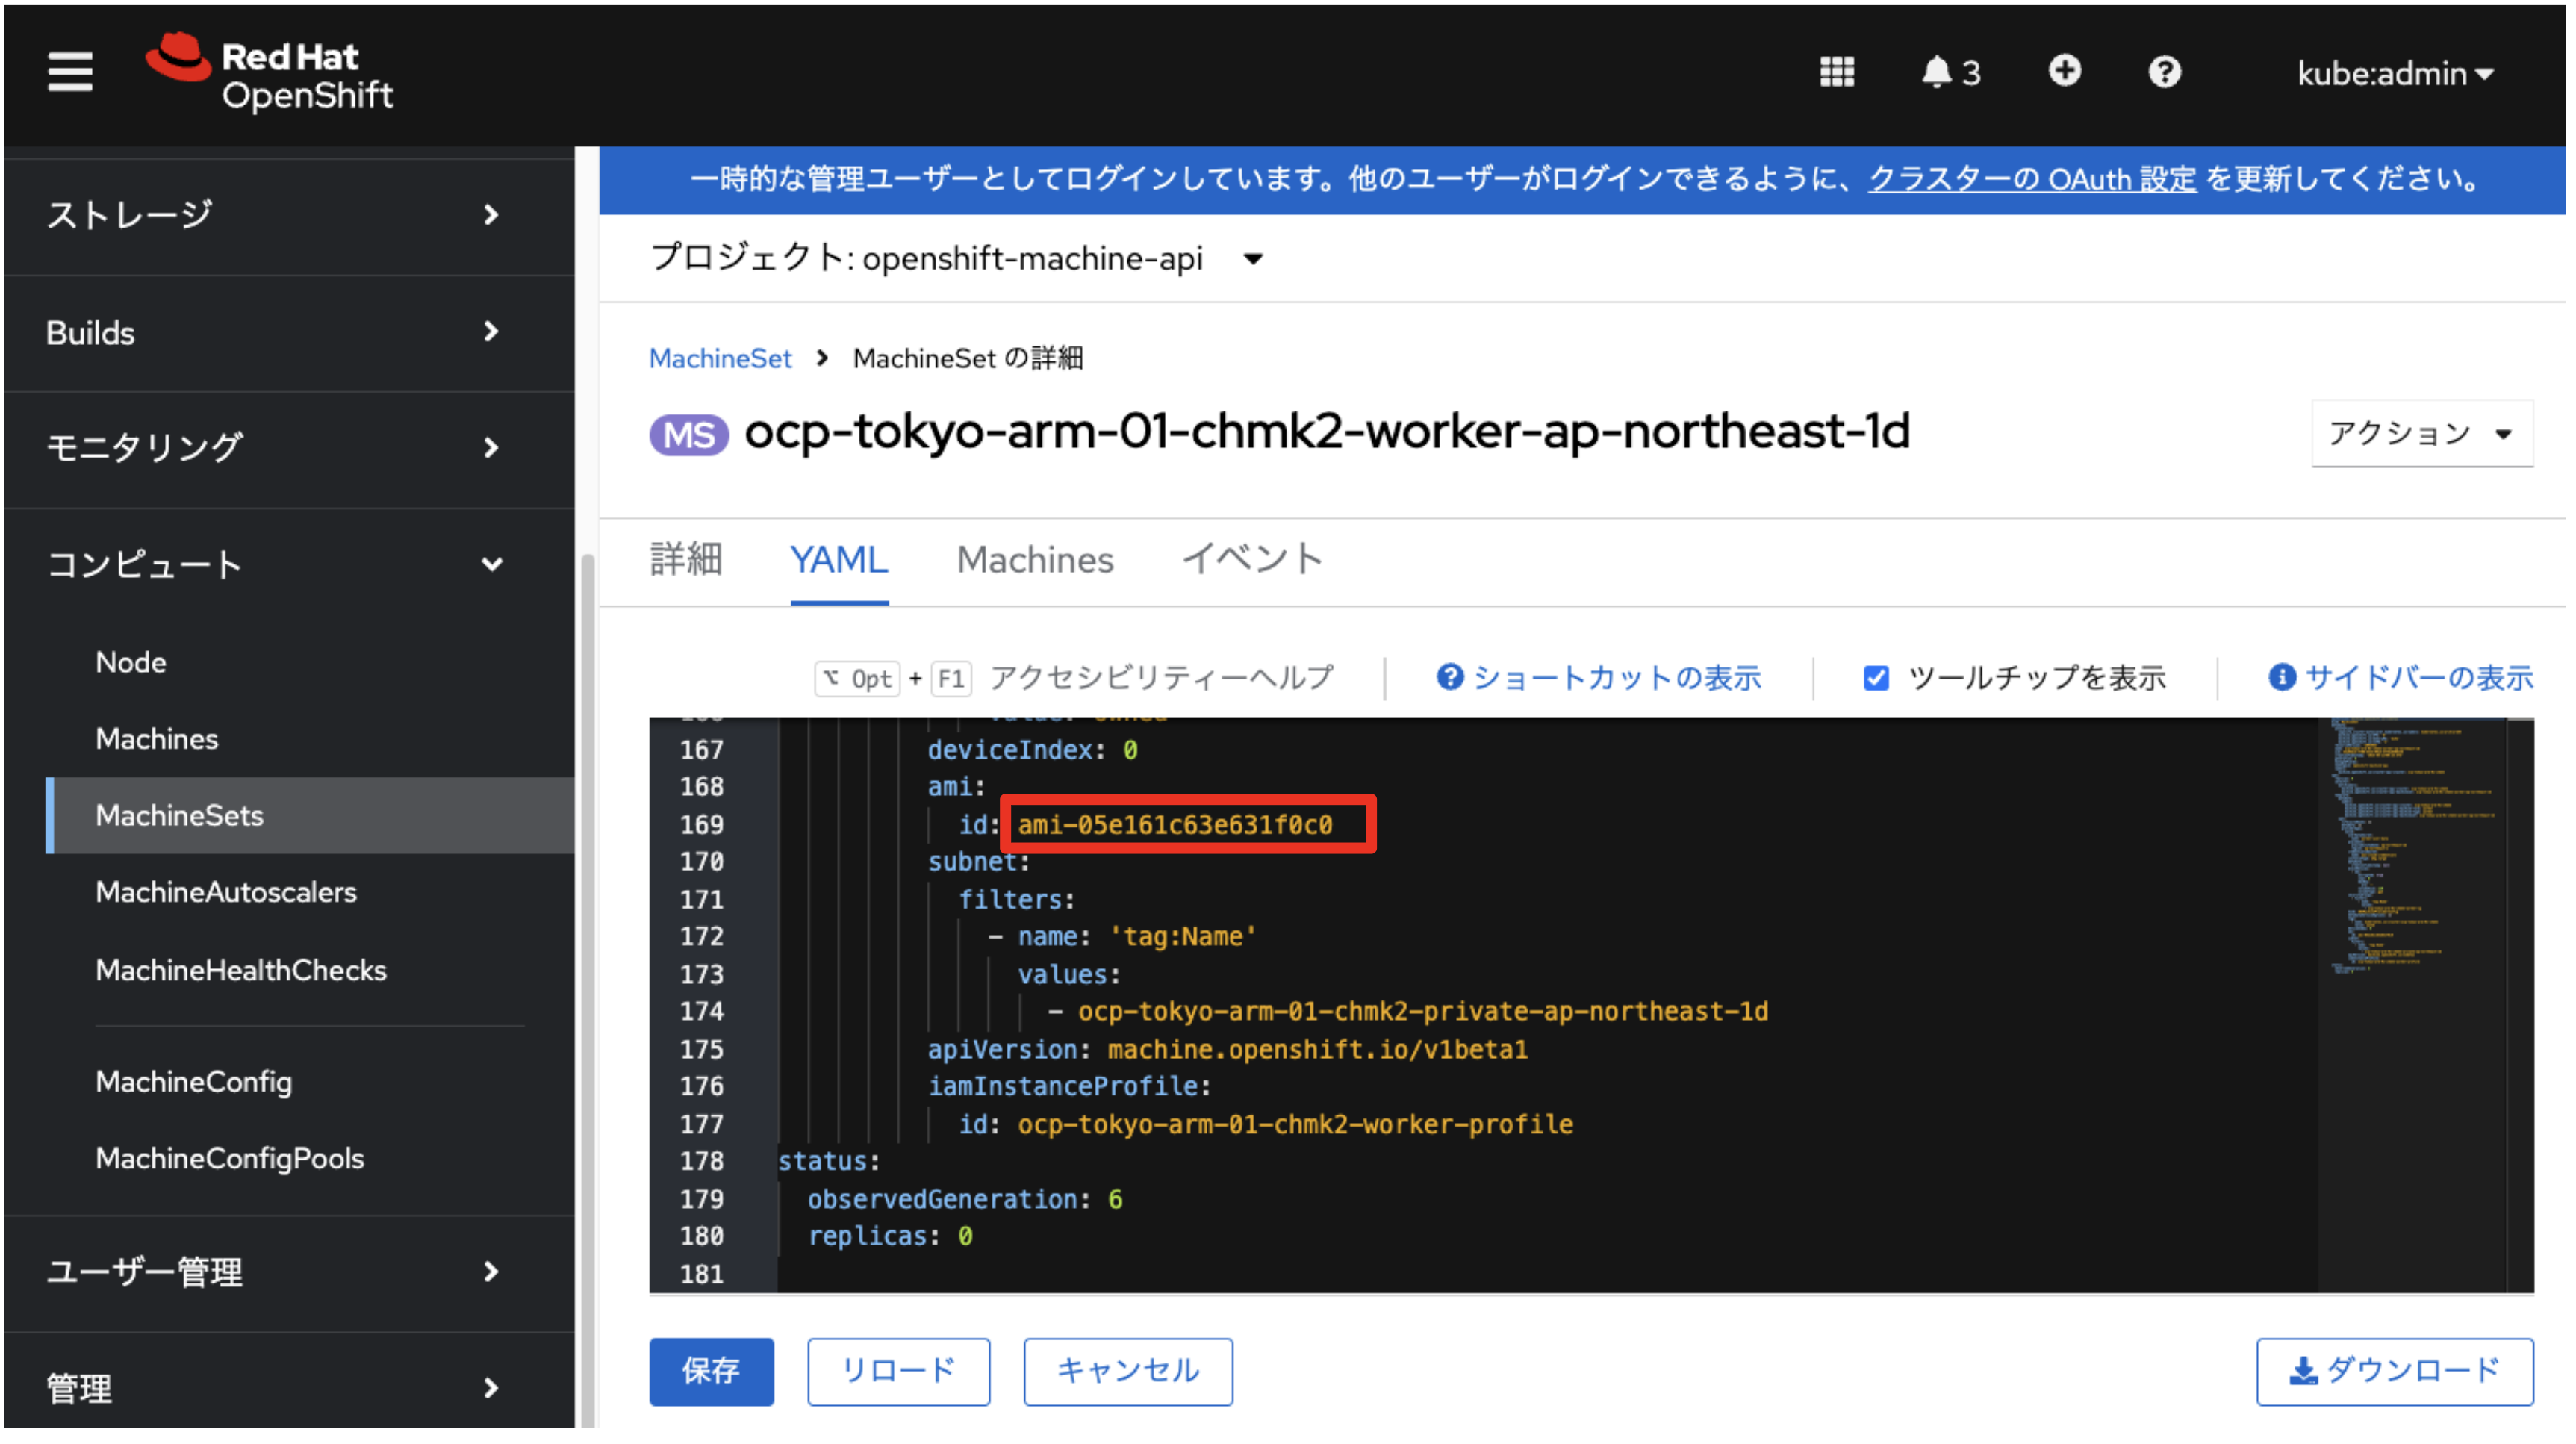The height and width of the screenshot is (1444, 2576).
Task: Open the Node page in sidebar
Action: click(131, 662)
